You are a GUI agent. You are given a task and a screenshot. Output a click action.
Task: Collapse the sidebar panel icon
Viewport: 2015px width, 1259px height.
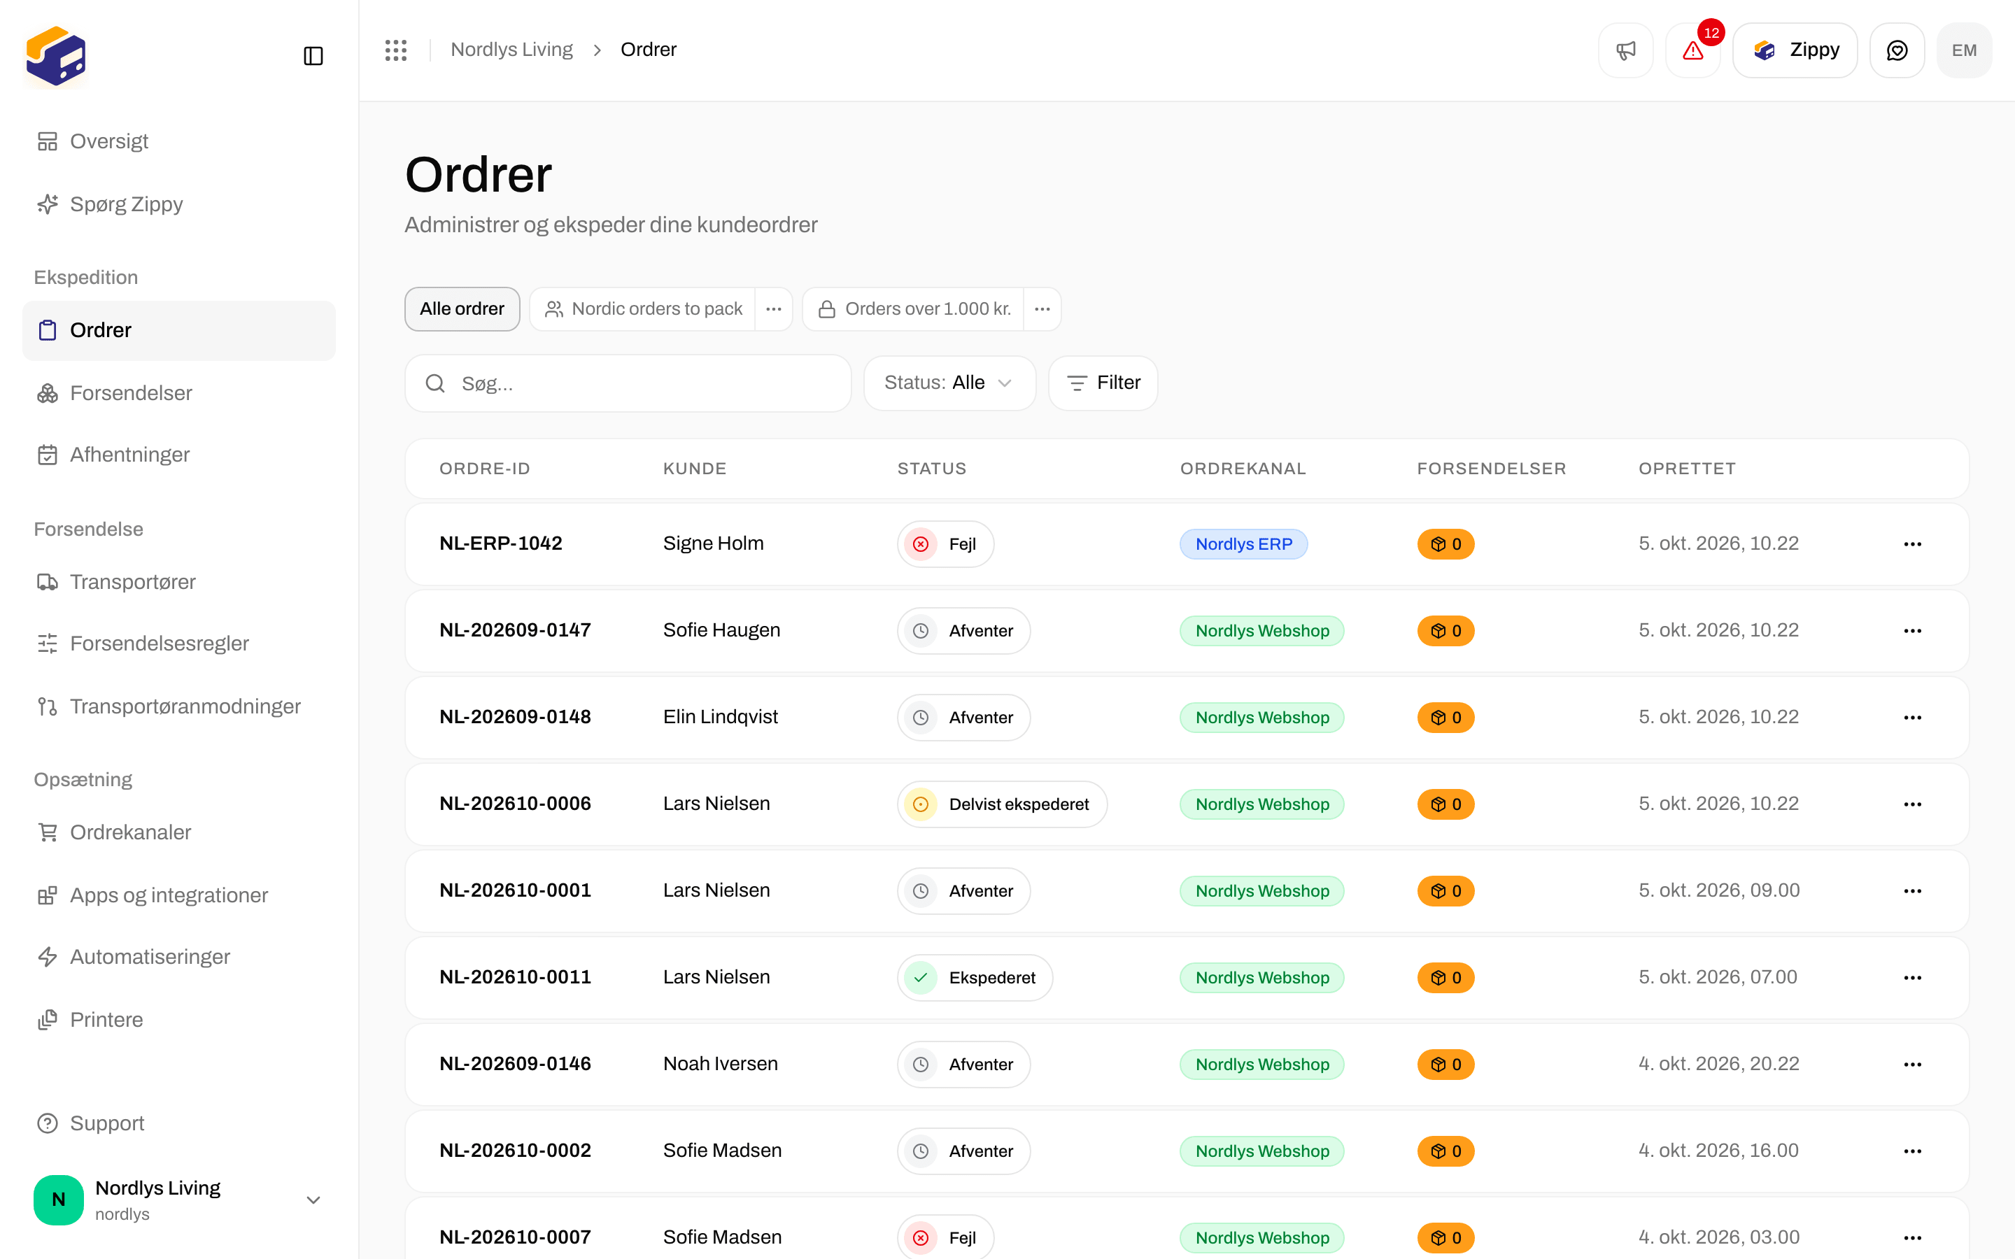[x=313, y=56]
